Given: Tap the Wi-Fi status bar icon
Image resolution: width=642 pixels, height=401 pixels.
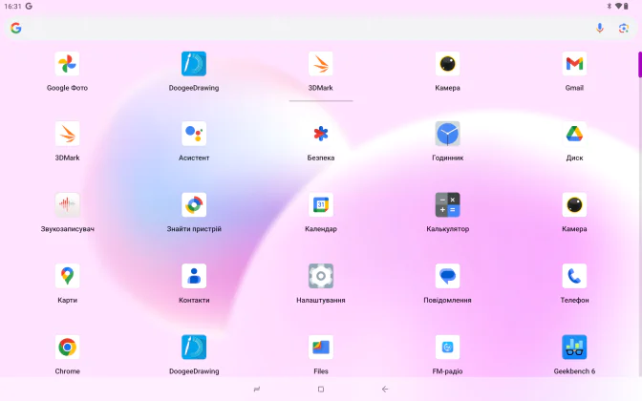Looking at the screenshot, I should pos(618,6).
